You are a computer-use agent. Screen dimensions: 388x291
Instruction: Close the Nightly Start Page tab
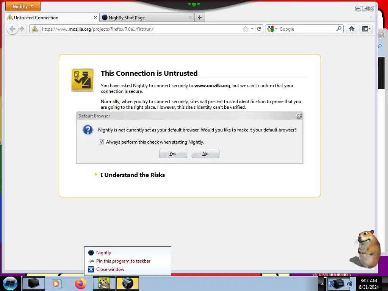190,17
